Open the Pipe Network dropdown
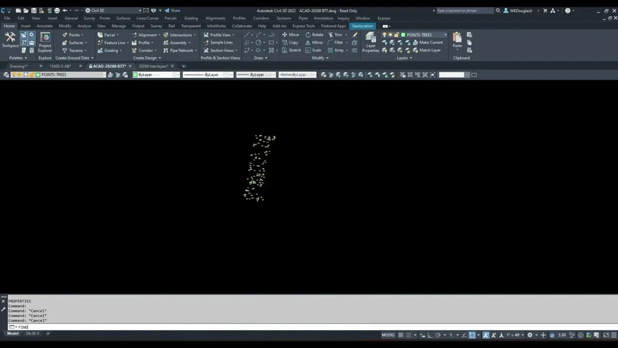Viewport: 618px width, 348px height. [180, 50]
